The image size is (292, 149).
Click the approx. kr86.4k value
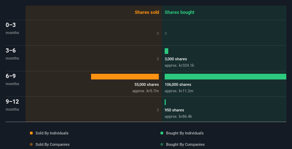point(178,116)
